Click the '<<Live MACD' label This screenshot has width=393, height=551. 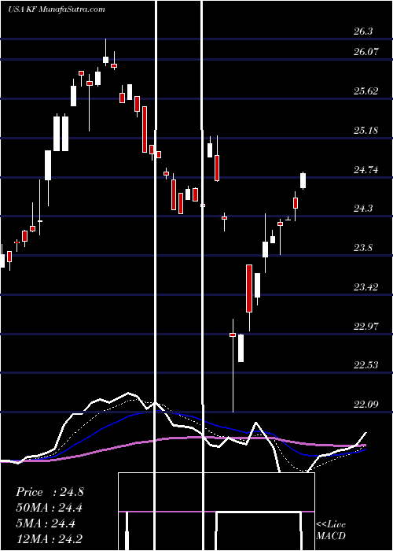tap(331, 530)
